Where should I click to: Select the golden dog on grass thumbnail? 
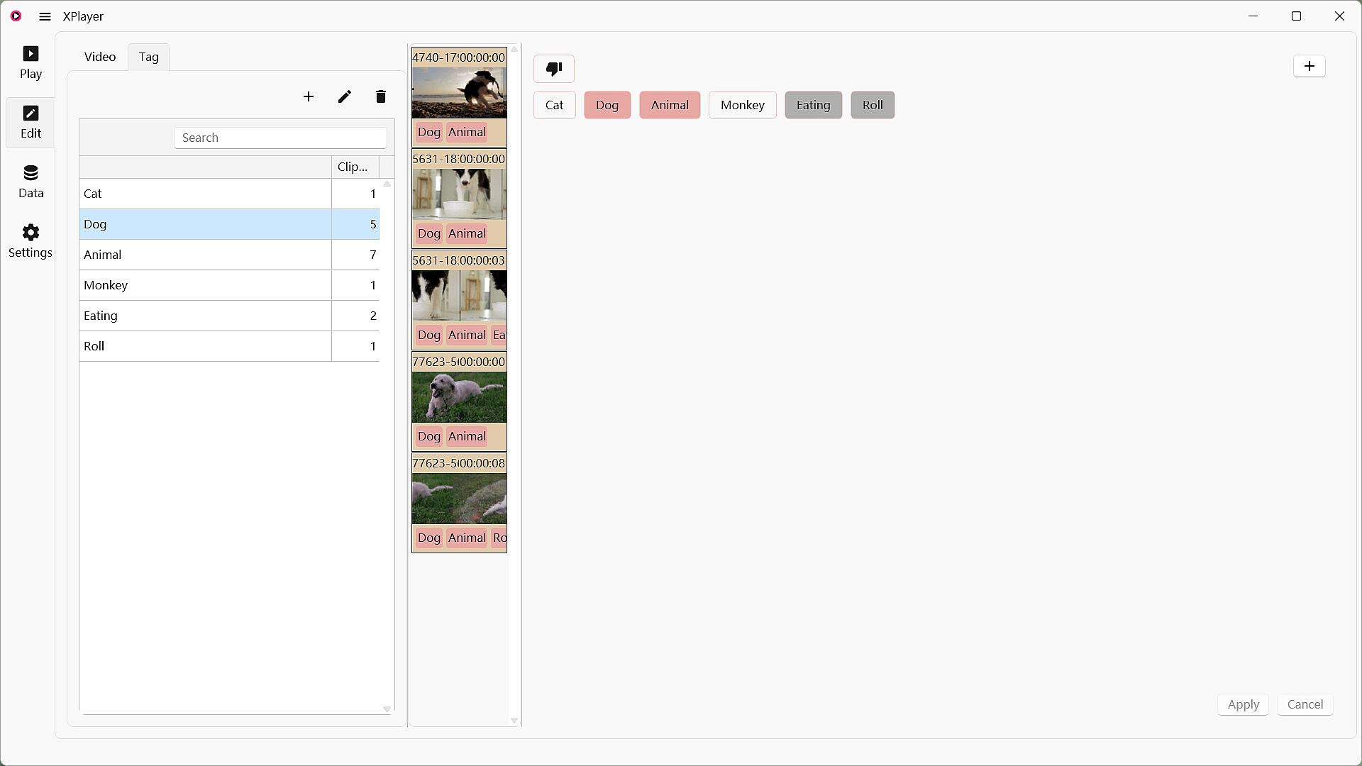(x=459, y=397)
